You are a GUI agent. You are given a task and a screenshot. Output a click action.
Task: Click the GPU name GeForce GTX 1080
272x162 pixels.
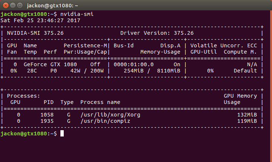pos(50,65)
